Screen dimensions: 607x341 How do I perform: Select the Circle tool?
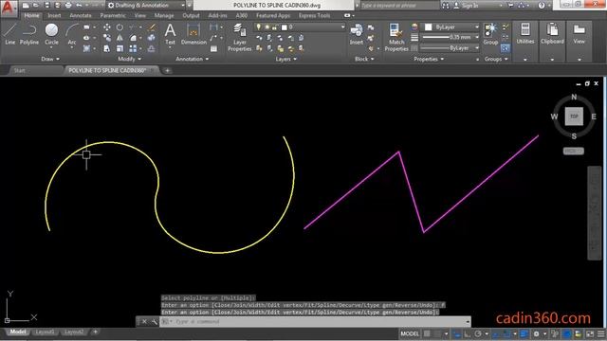(51, 34)
